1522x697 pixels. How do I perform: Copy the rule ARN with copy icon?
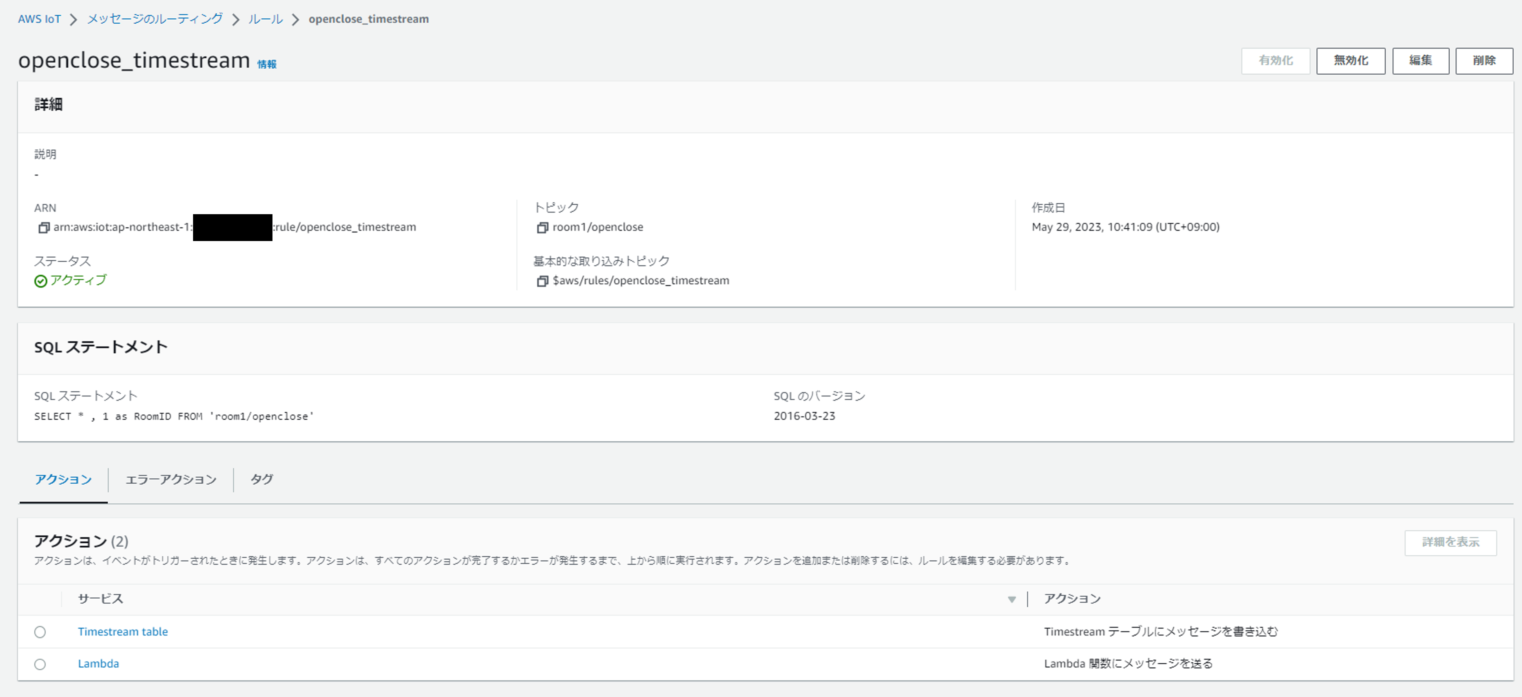point(43,228)
